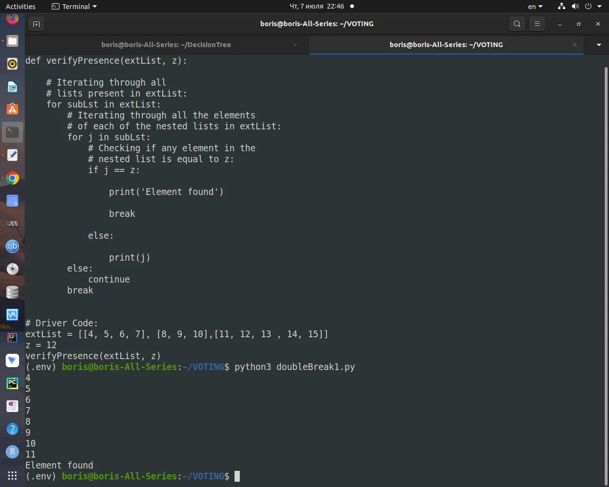This screenshot has width=609, height=487.
Task: Click the 'z = 12' line
Action: 41,345
